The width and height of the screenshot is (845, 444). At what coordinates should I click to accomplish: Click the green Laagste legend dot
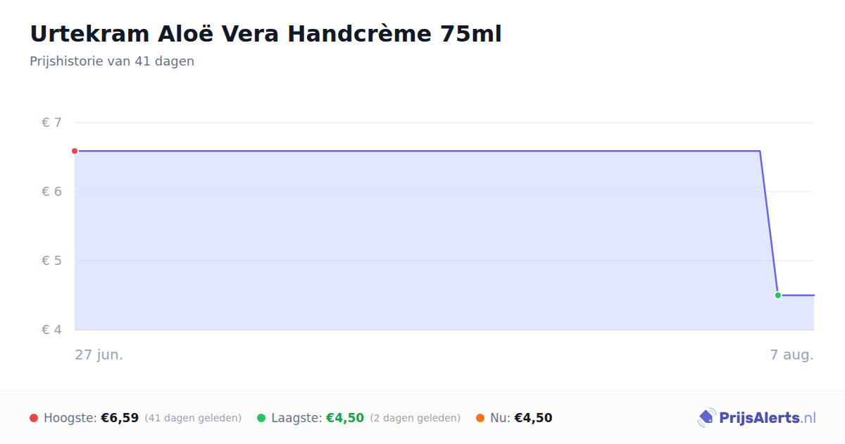pyautogui.click(x=261, y=418)
